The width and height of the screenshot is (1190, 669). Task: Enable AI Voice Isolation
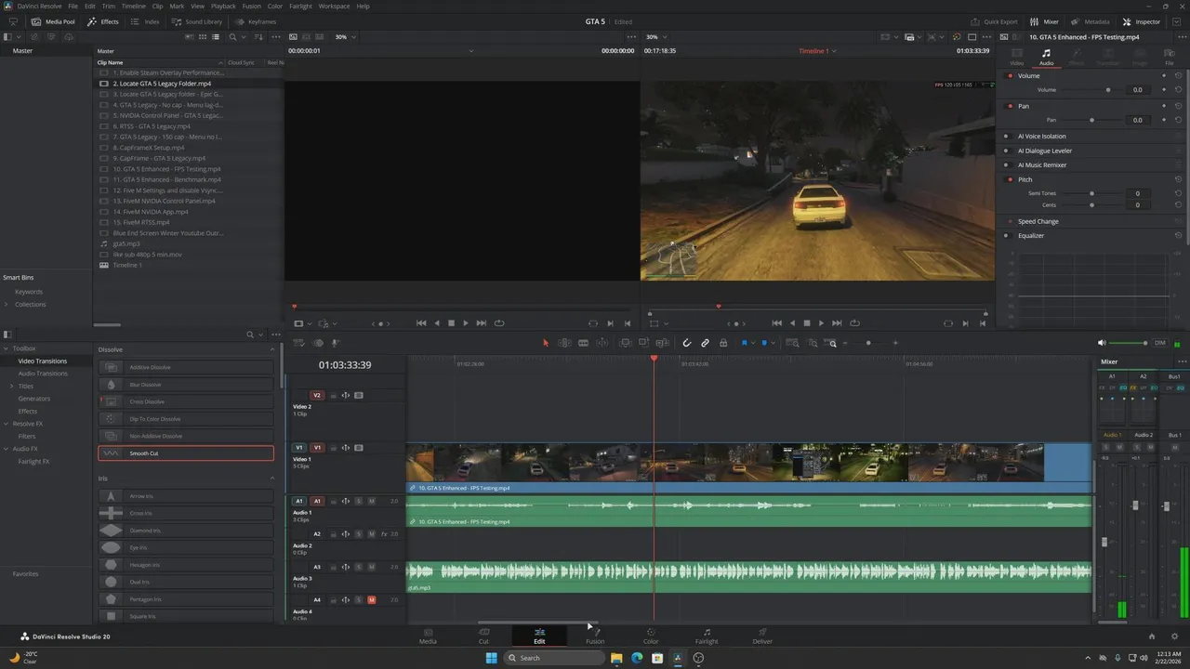(1006, 137)
